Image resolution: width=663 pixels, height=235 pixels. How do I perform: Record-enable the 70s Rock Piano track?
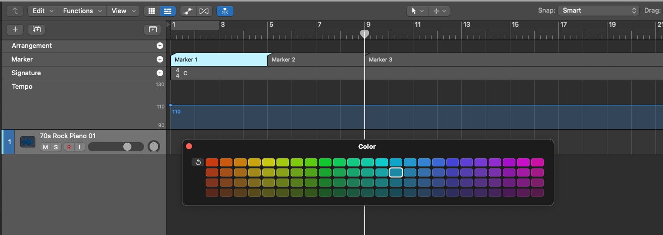coord(69,147)
